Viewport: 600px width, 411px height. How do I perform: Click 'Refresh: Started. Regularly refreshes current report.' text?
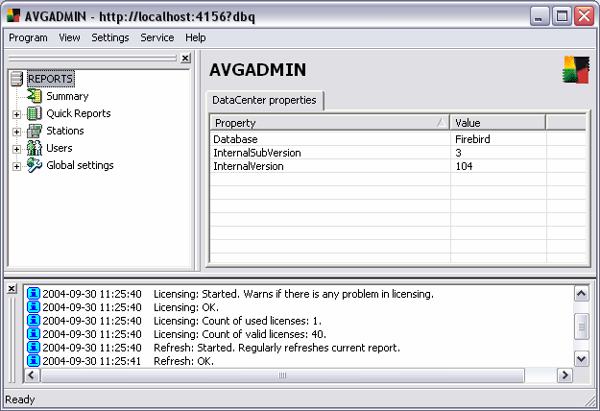click(276, 348)
